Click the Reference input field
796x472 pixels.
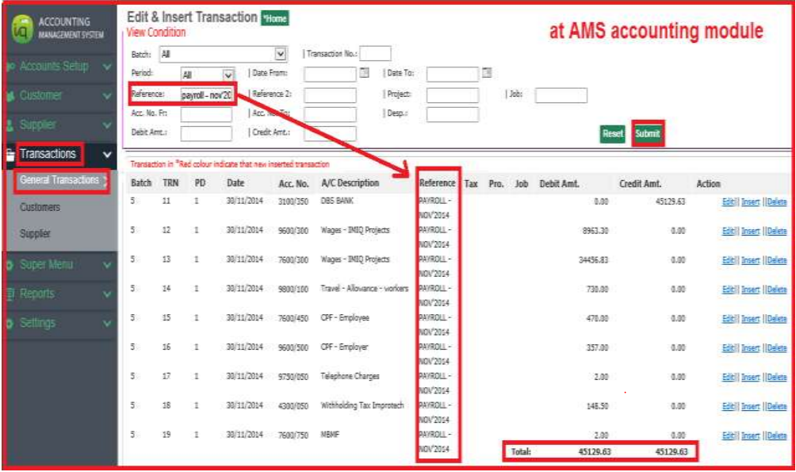pyautogui.click(x=206, y=95)
